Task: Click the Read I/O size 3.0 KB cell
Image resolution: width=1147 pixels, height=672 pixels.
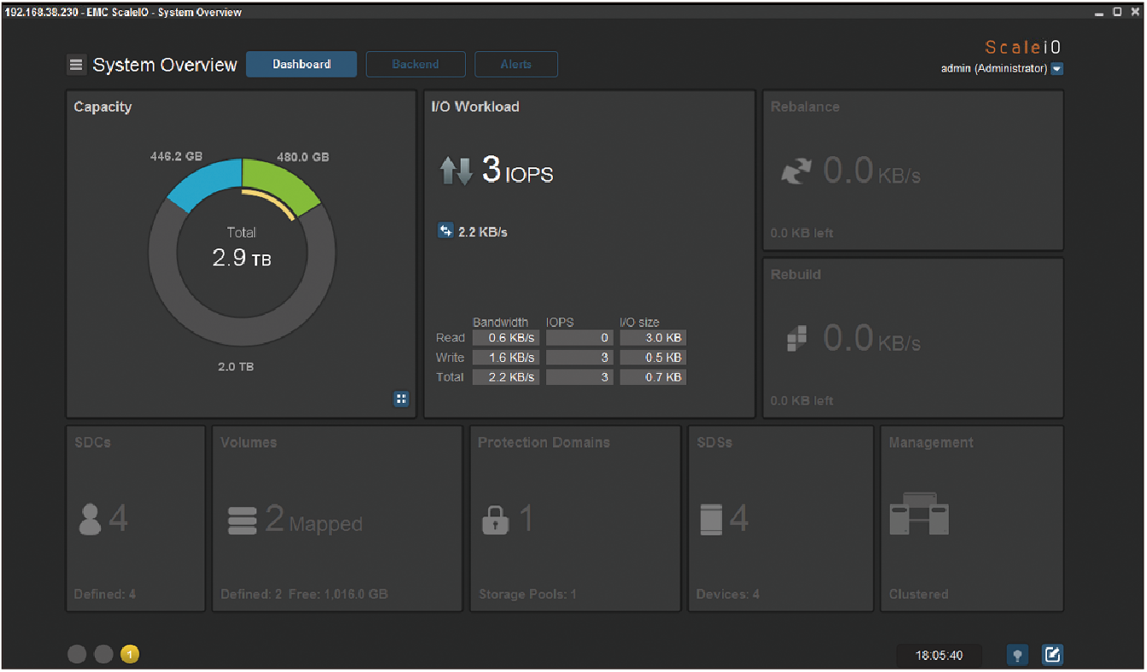Action: click(x=653, y=338)
